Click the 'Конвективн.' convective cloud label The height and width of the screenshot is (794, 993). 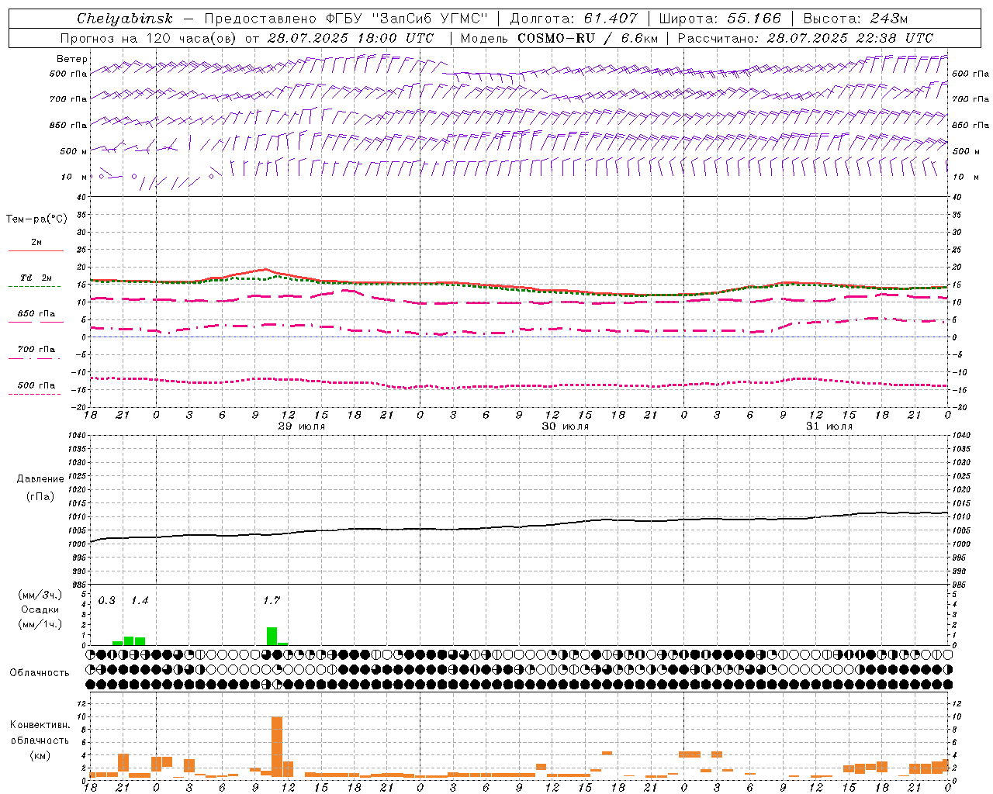pos(40,724)
